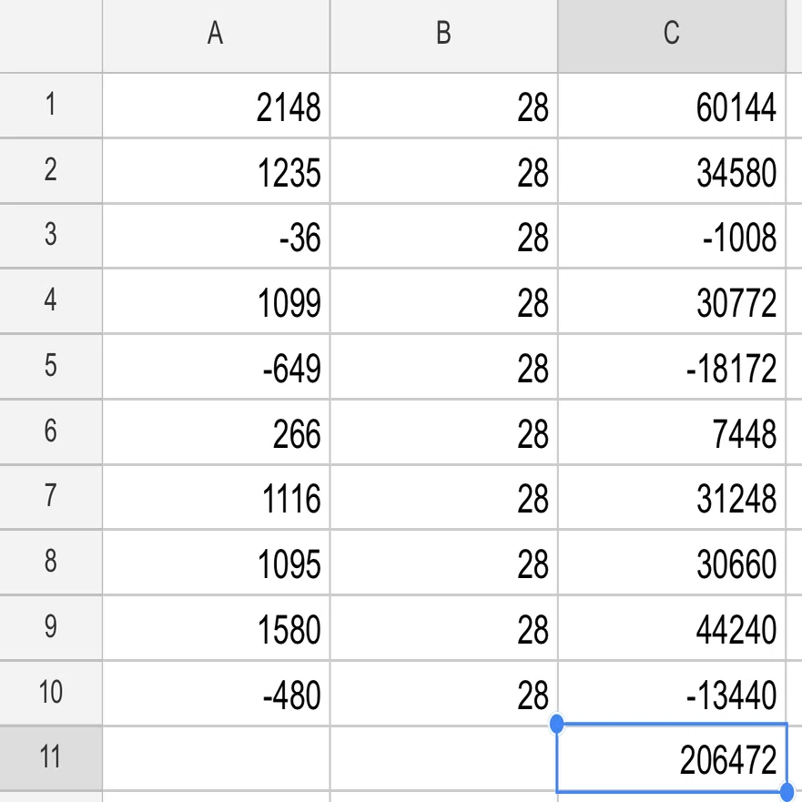Viewport: 802px width, 802px height.
Task: Select row 7 header
Action: click(x=51, y=497)
